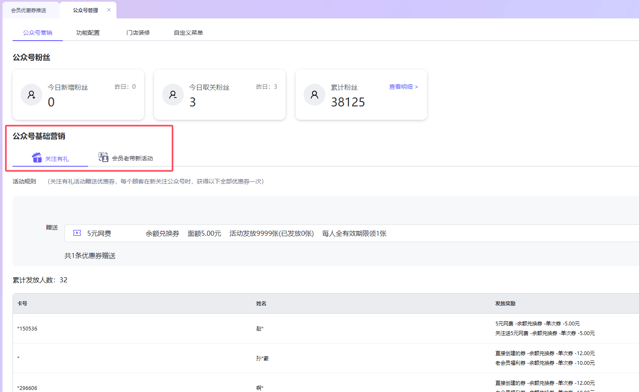
Task: Close the 公众号管理 tab
Action: pyautogui.click(x=109, y=10)
